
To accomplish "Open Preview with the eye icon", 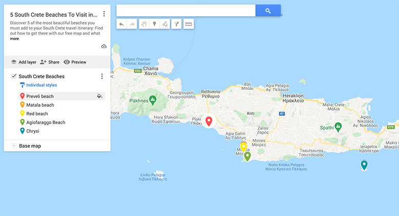I will [x=75, y=62].
